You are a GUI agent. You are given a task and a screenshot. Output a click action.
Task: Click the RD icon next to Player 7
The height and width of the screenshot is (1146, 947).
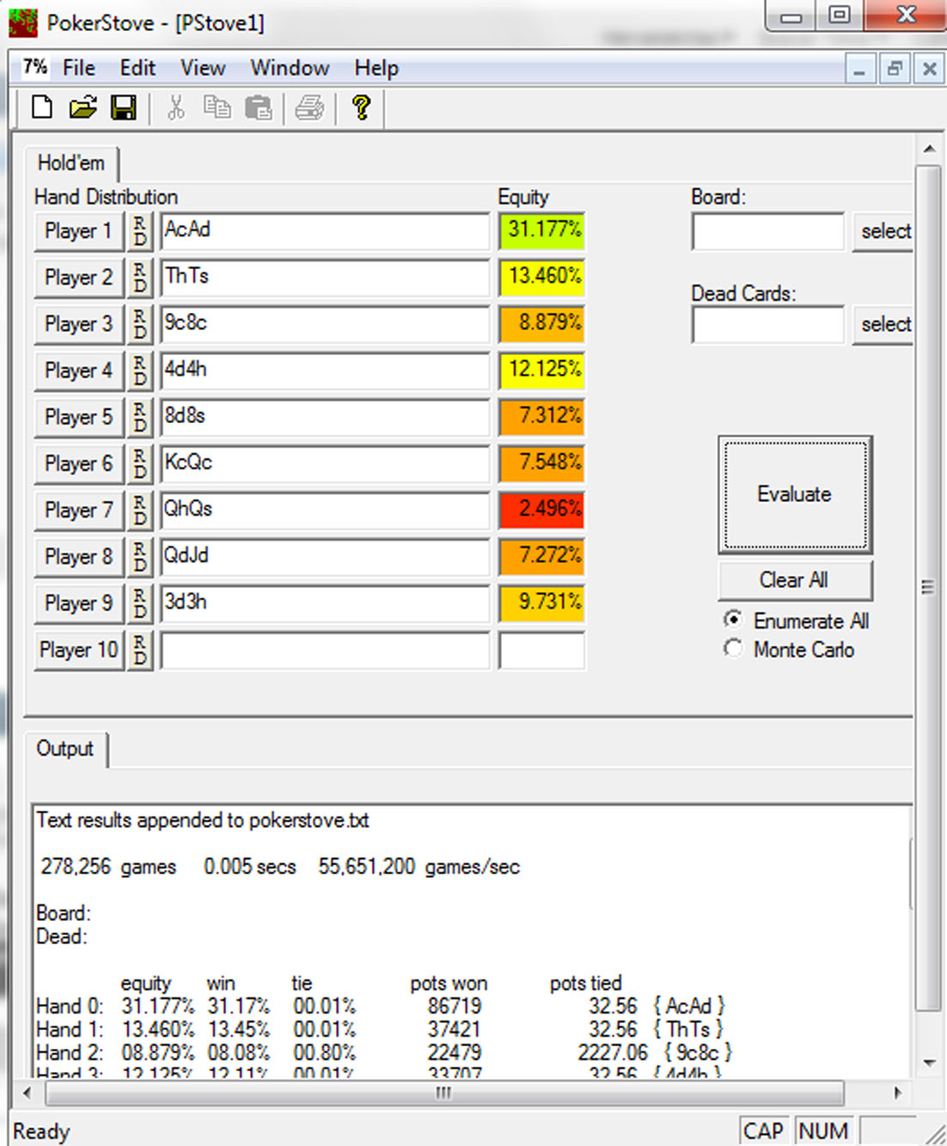[x=140, y=510]
